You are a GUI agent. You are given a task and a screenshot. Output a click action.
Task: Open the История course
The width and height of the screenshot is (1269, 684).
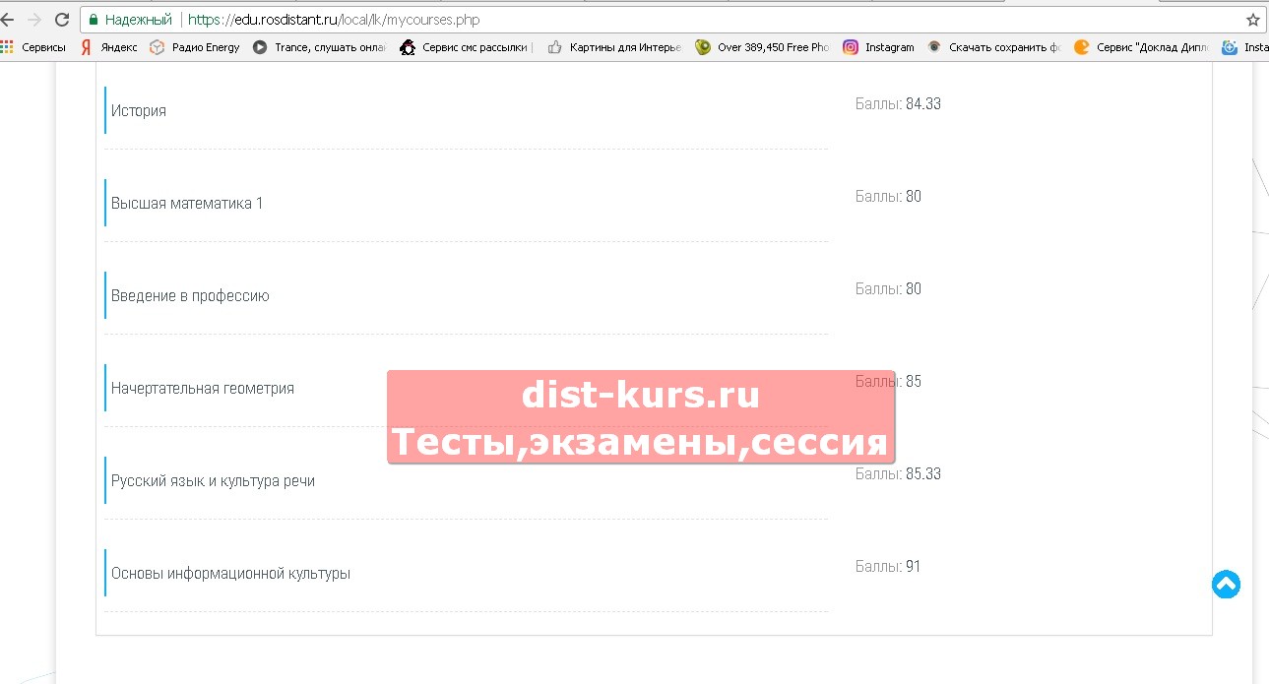(139, 111)
